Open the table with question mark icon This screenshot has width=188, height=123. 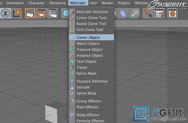[160, 13]
